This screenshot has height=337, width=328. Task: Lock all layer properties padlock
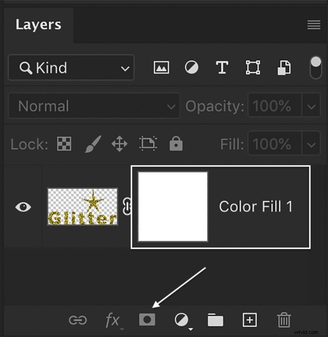[x=176, y=143]
